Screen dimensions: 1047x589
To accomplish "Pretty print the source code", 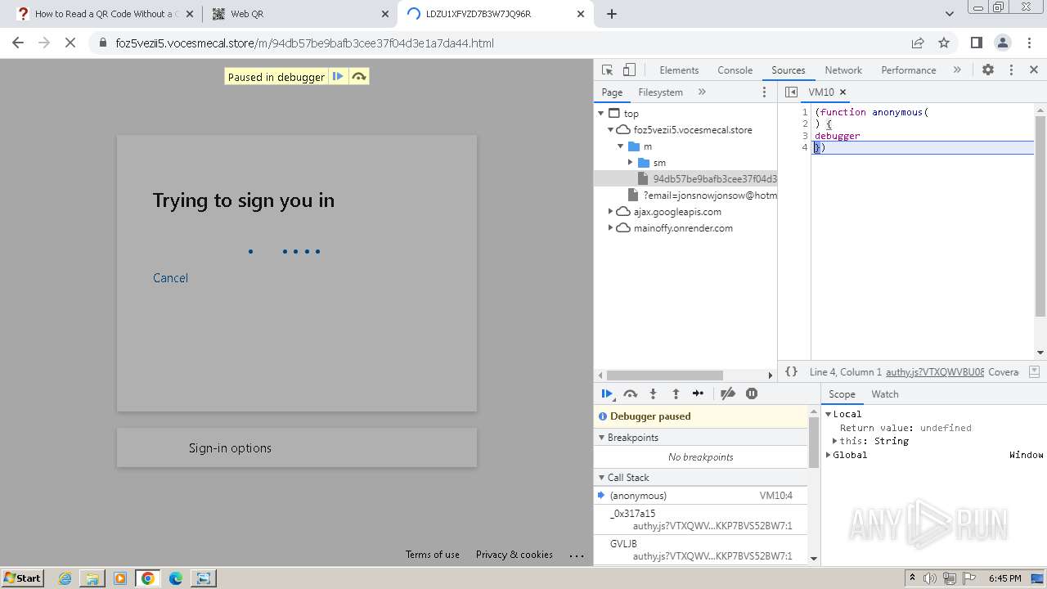I will tap(791, 371).
